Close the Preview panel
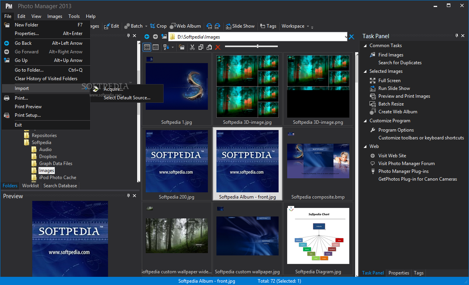 click(x=134, y=196)
